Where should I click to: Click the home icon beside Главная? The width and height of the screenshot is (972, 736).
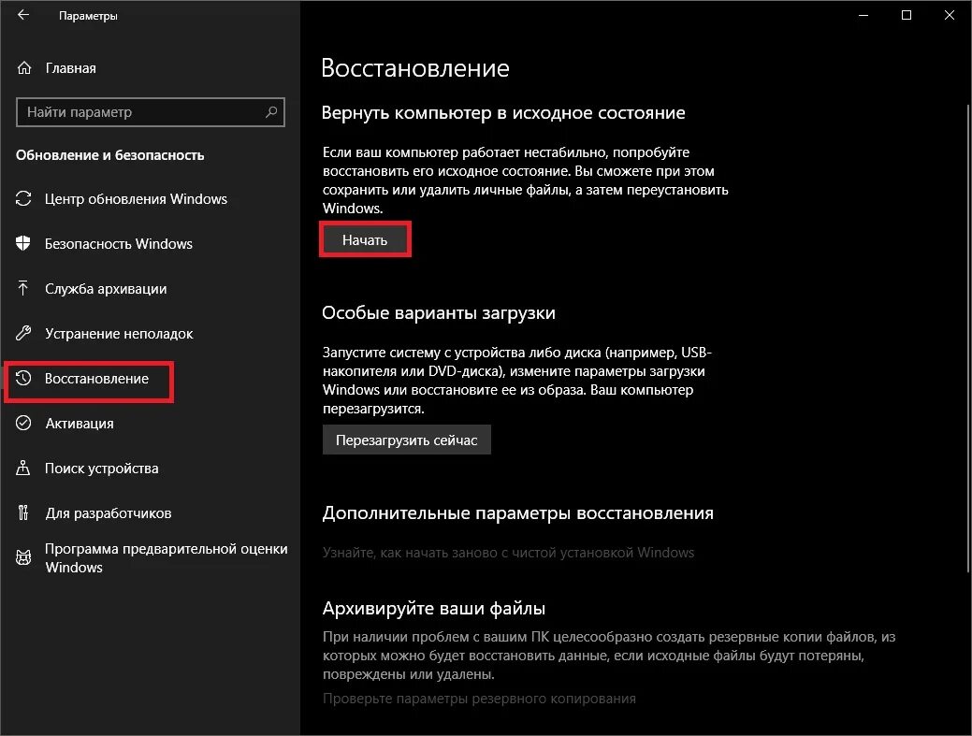[24, 67]
